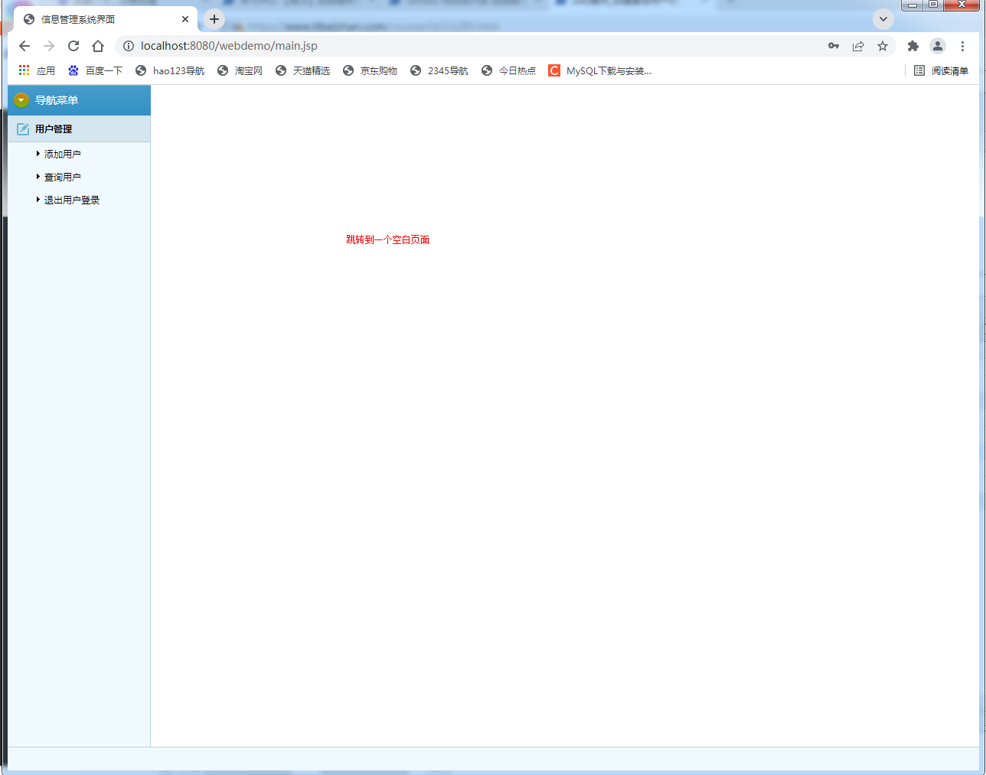Screen dimensions: 986x775
Task: View site information icon in address bar
Action: click(x=129, y=46)
